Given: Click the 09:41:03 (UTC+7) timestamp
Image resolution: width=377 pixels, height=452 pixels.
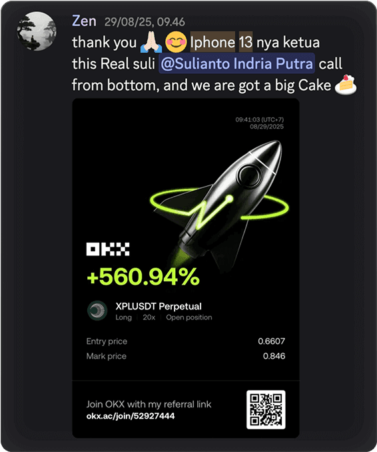Looking at the screenshot, I should tap(260, 119).
